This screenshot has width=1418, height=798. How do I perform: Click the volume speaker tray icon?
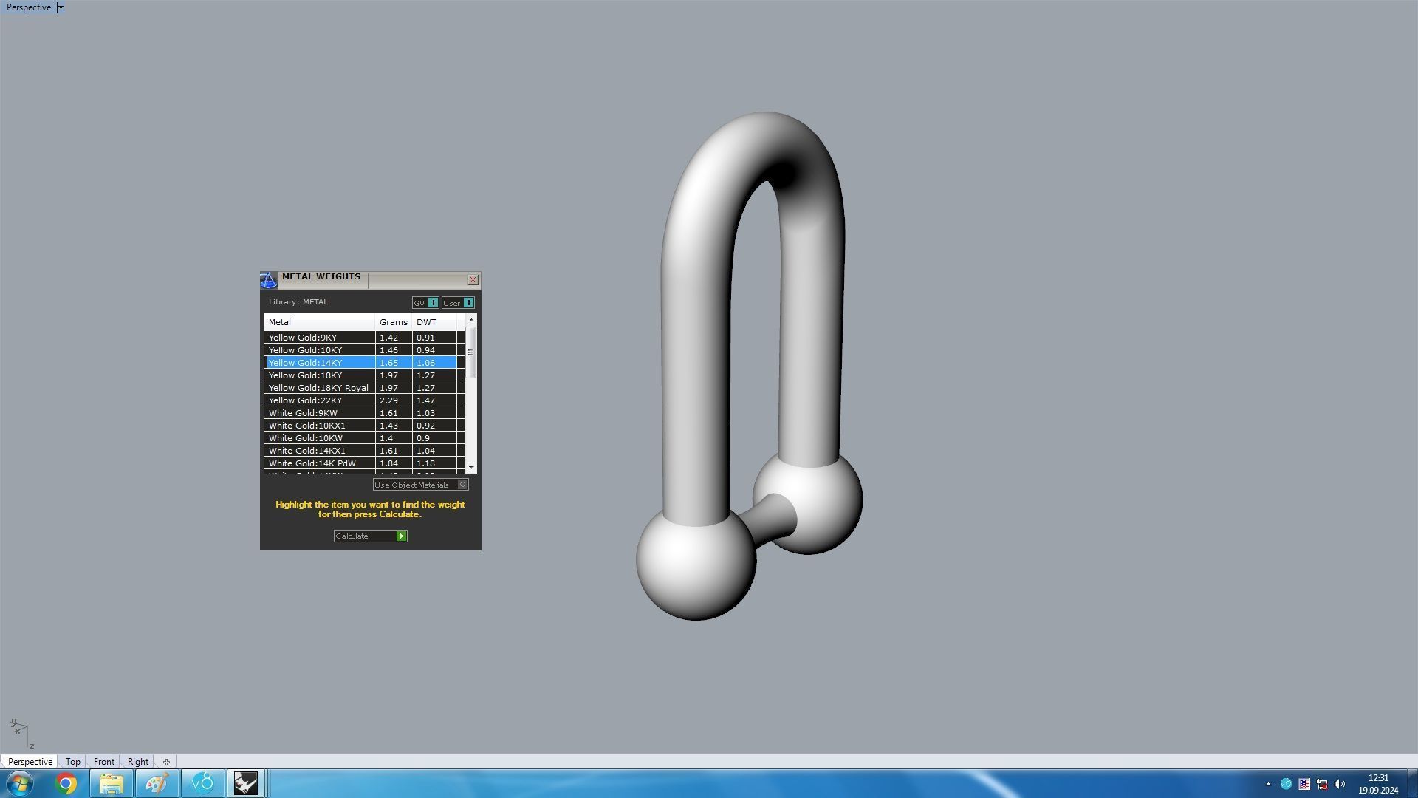click(1340, 784)
